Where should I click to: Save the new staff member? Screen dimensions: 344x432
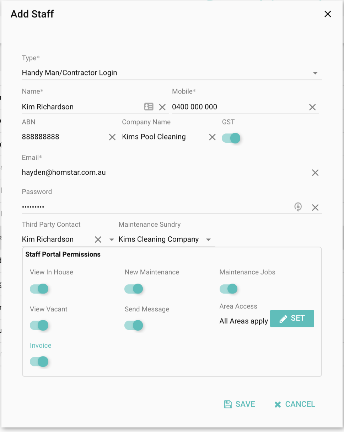tap(240, 404)
